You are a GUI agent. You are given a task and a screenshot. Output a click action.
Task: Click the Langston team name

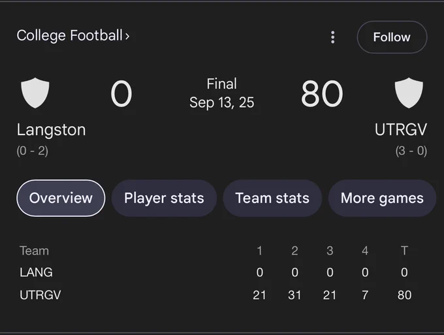pyautogui.click(x=51, y=130)
